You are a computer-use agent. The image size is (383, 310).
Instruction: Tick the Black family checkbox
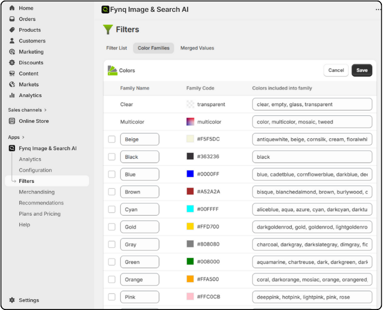tap(112, 157)
